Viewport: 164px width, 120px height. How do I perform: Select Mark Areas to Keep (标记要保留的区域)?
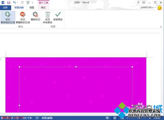pos(8,17)
